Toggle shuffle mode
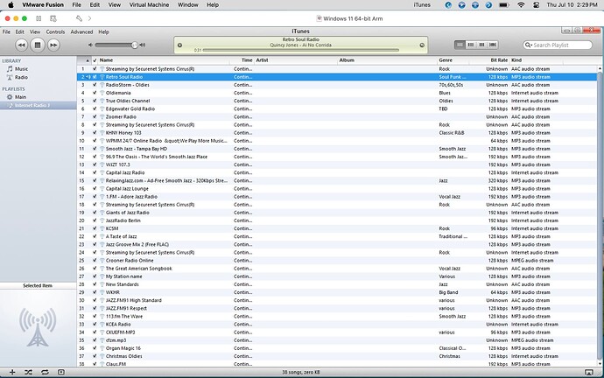Screen dimensions: 604x378 coord(29,372)
